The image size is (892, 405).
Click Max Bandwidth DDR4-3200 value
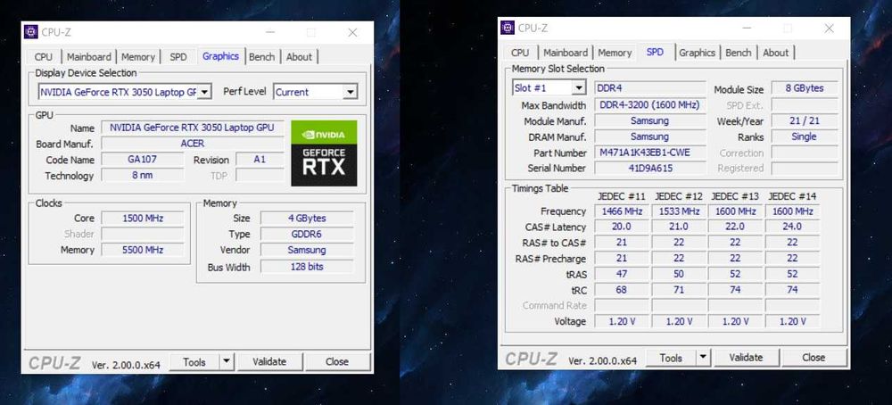(649, 104)
